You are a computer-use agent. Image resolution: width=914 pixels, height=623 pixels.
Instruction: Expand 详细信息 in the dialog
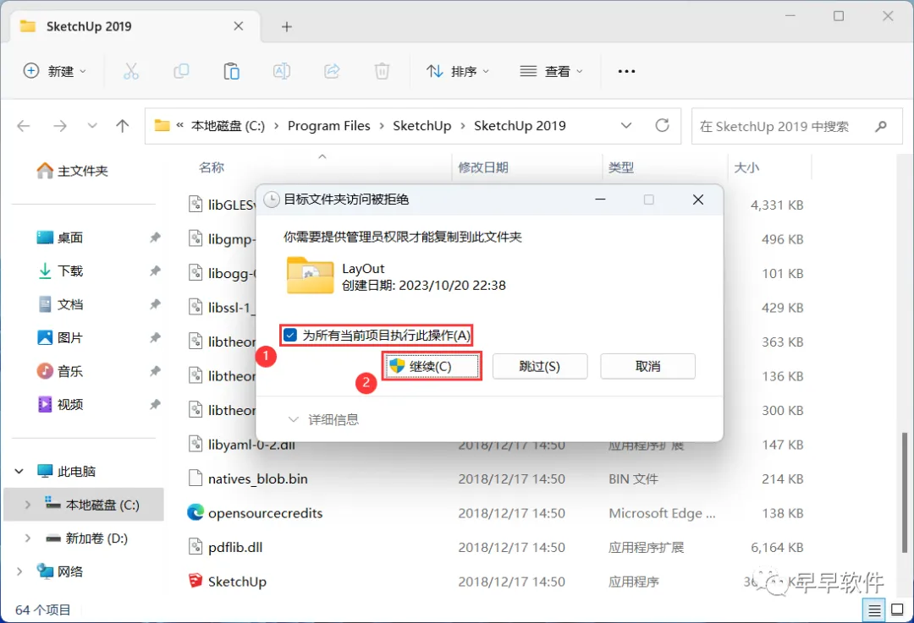[x=323, y=419]
